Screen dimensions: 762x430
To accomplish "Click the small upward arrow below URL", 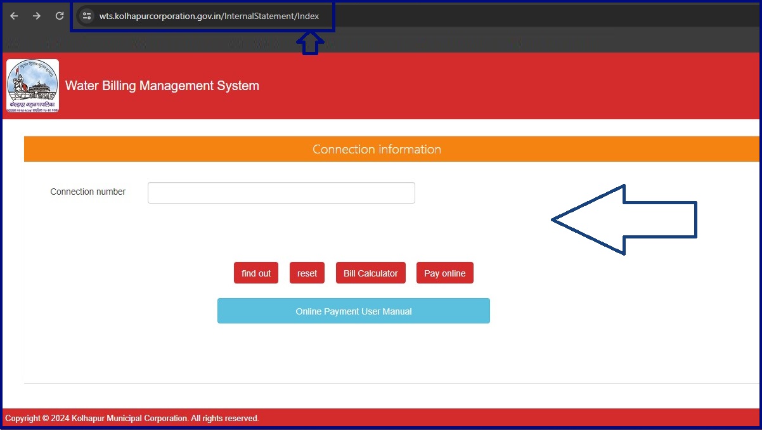I will (311, 43).
